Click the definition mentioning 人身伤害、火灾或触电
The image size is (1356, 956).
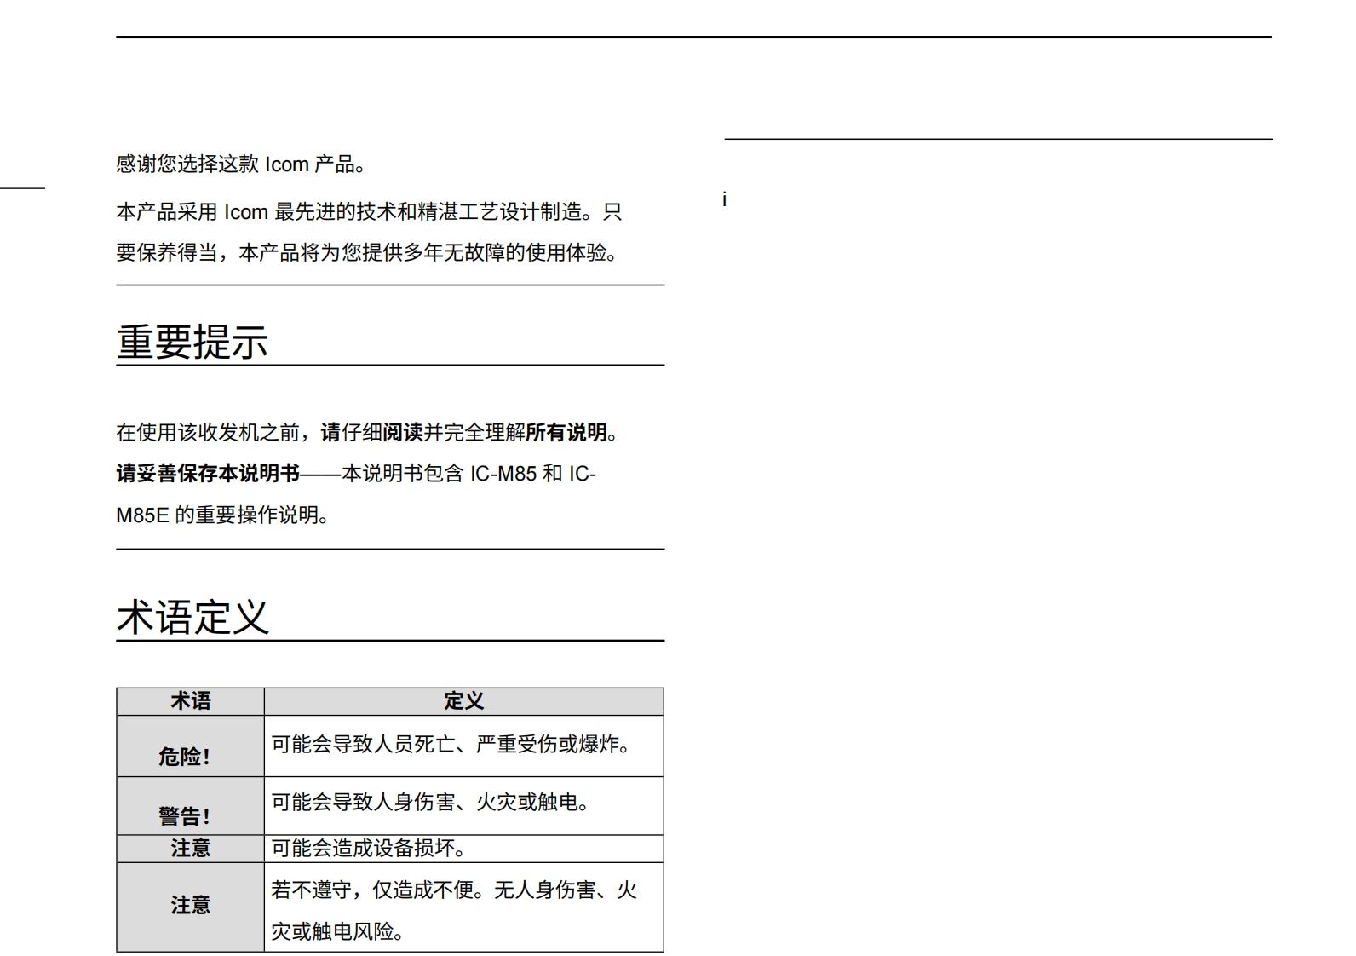tap(432, 803)
